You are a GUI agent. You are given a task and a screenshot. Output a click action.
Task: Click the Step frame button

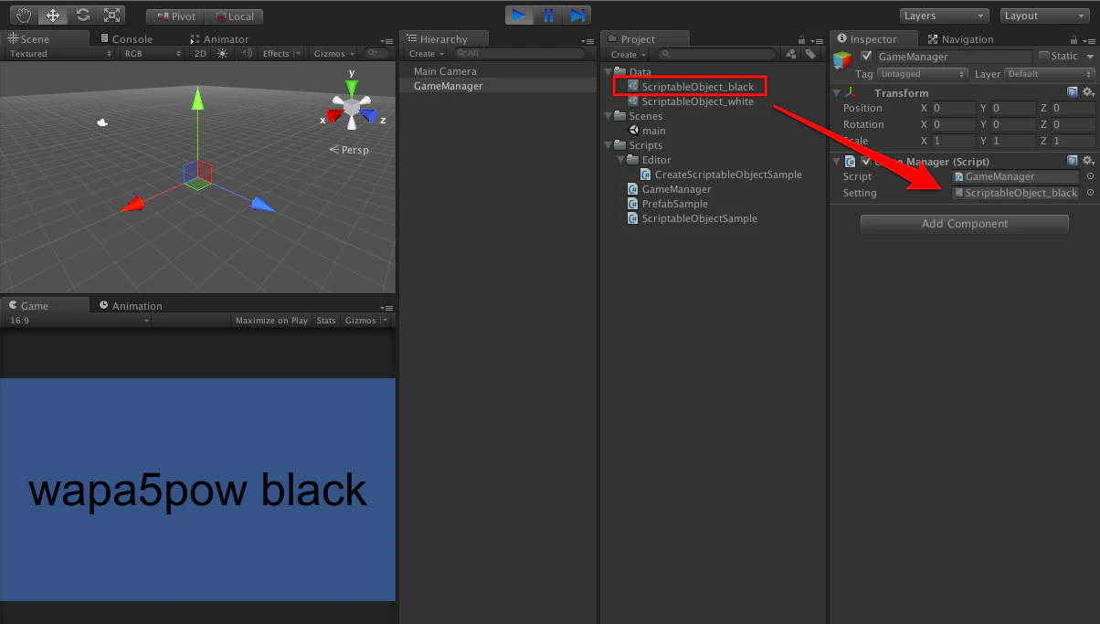pos(576,16)
